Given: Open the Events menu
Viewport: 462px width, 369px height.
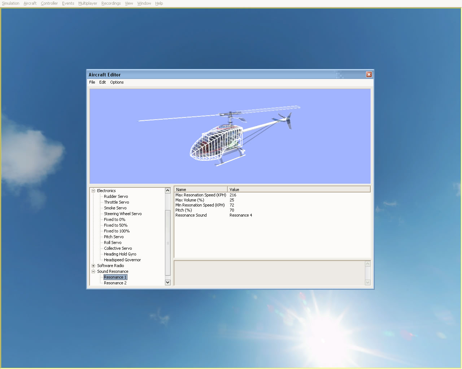Looking at the screenshot, I should tap(68, 3).
